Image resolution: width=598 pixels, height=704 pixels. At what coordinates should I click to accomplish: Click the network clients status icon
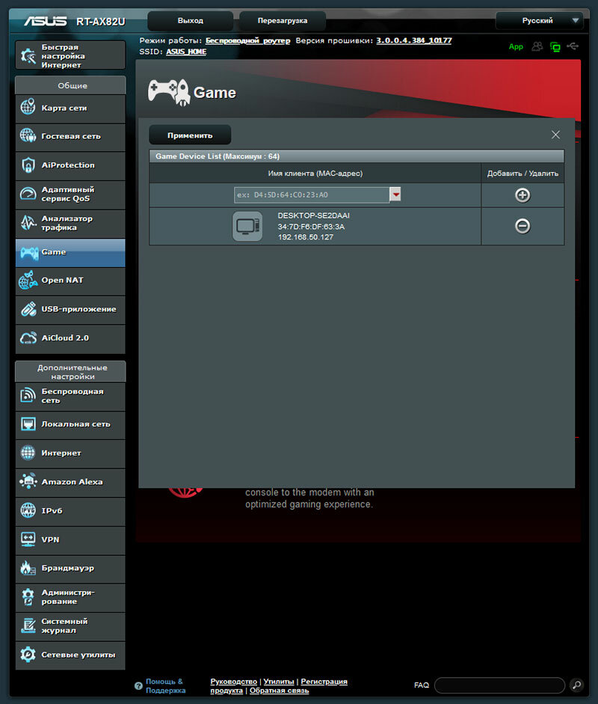(x=555, y=46)
